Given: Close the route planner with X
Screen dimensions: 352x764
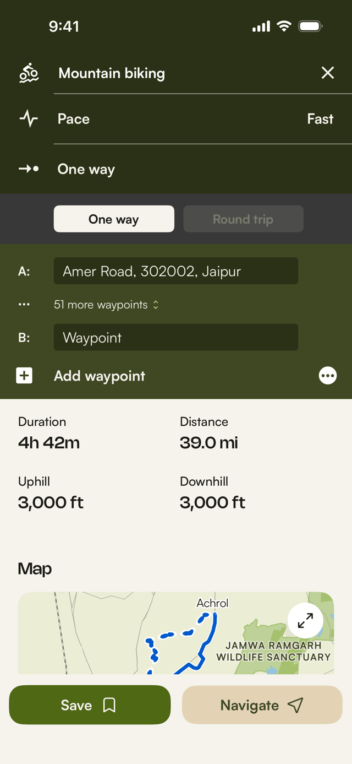Looking at the screenshot, I should [x=328, y=73].
